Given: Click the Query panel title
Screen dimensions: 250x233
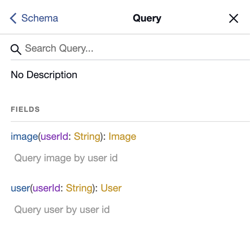Looking at the screenshot, I should click(x=147, y=18).
